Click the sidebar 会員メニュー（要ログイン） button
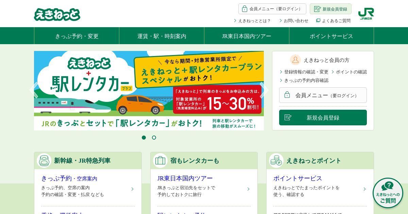 pyautogui.click(x=323, y=95)
